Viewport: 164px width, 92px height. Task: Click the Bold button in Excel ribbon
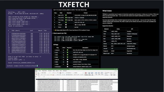pyautogui.click(x=42, y=75)
